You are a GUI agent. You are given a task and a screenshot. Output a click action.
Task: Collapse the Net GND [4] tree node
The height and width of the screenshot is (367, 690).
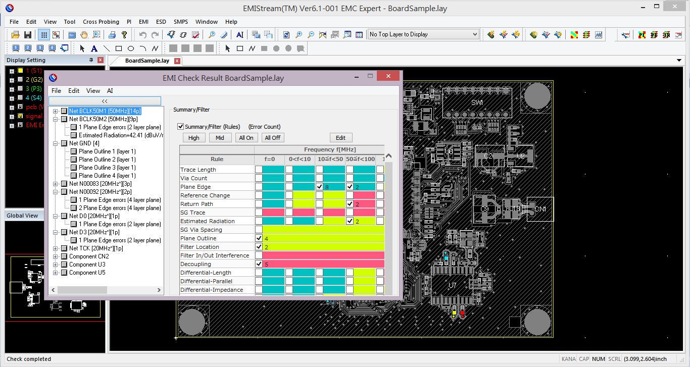(56, 143)
